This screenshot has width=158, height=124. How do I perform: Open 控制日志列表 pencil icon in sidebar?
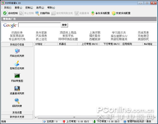click(17, 63)
